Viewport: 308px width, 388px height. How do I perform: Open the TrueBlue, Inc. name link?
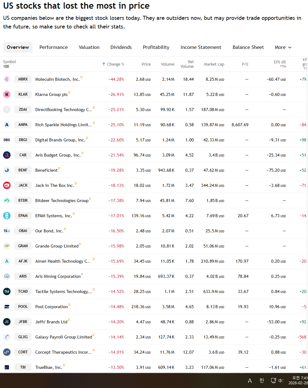pos(49,367)
